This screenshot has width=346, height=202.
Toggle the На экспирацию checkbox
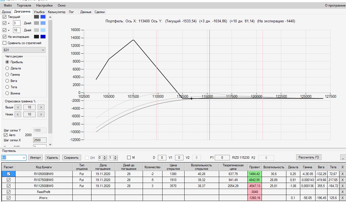tap(4, 37)
